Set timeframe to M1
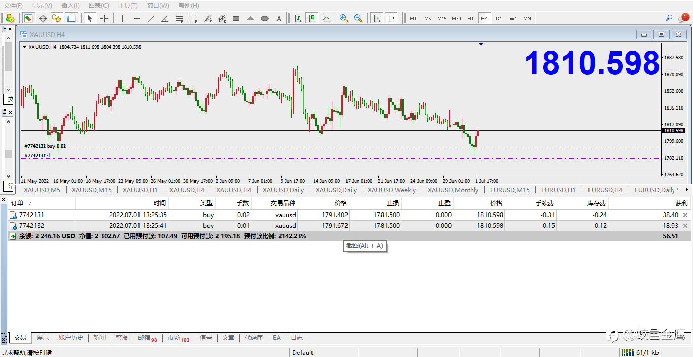Viewport: 693px width, 357px height. [413, 18]
